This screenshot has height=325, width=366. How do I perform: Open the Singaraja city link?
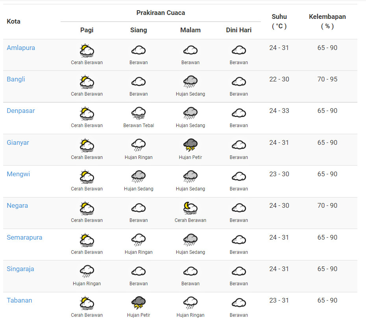tap(20, 269)
